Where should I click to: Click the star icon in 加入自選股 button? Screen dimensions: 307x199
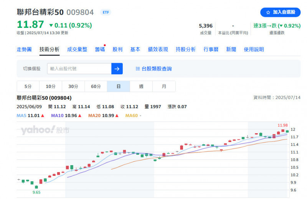268,12
